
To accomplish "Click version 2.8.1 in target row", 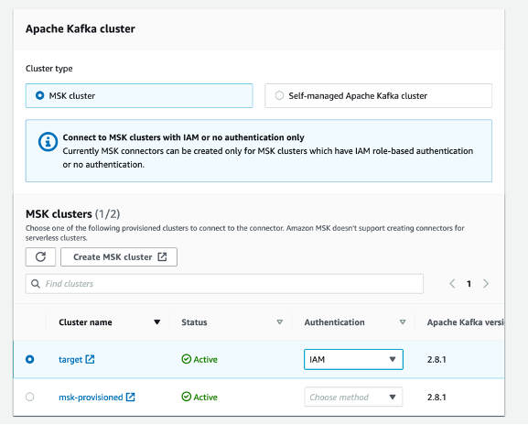I will pyautogui.click(x=436, y=360).
